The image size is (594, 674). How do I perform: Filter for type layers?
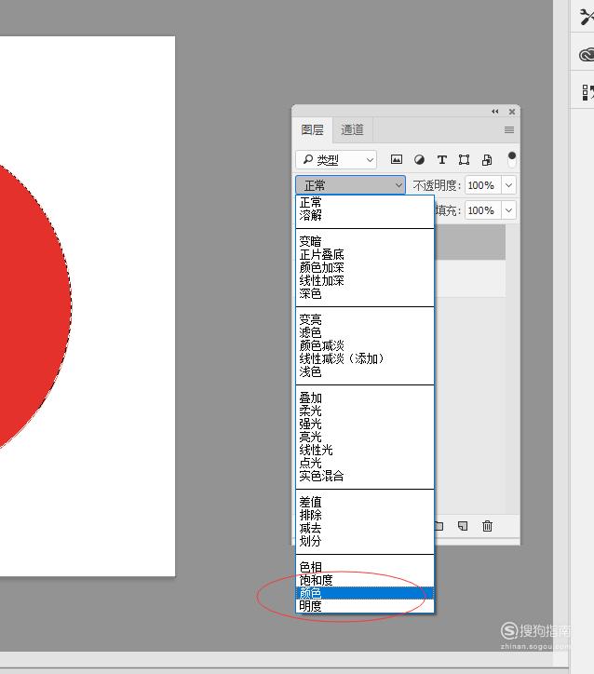442,160
